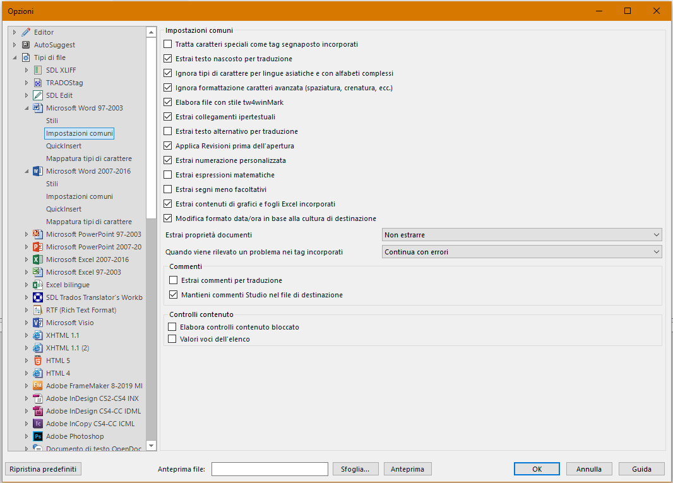Enable Tratta caratteri speciali come tag checkbox
The image size is (673, 483).
[168, 44]
